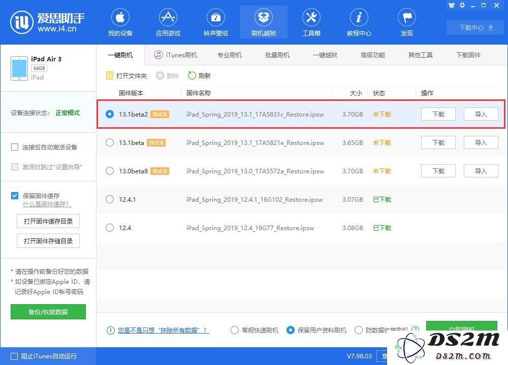Switch to iTunes刷机 tab
Viewport: 508px width, 365px height.
[176, 55]
